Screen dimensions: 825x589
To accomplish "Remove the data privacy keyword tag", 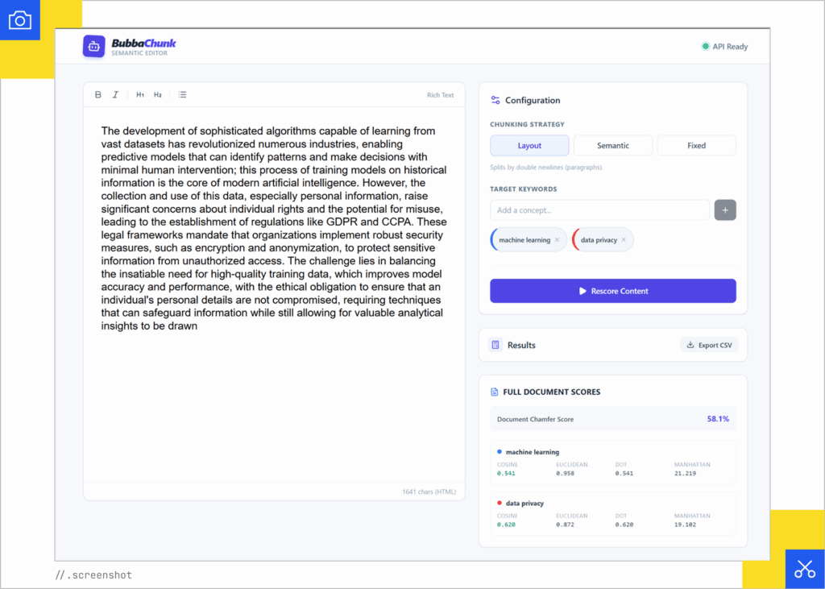I will (x=624, y=240).
